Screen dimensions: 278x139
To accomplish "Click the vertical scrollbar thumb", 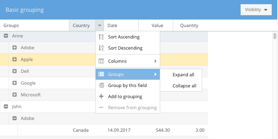I will (x=275, y=36).
